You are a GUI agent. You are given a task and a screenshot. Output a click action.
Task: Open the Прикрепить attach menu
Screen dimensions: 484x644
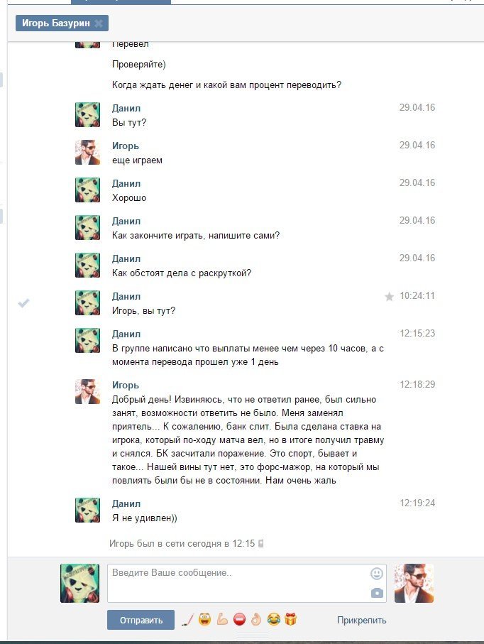coord(362,620)
